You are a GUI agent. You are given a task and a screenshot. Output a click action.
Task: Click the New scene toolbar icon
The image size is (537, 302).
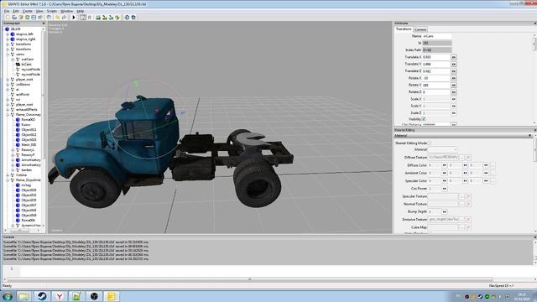click(x=8, y=17)
